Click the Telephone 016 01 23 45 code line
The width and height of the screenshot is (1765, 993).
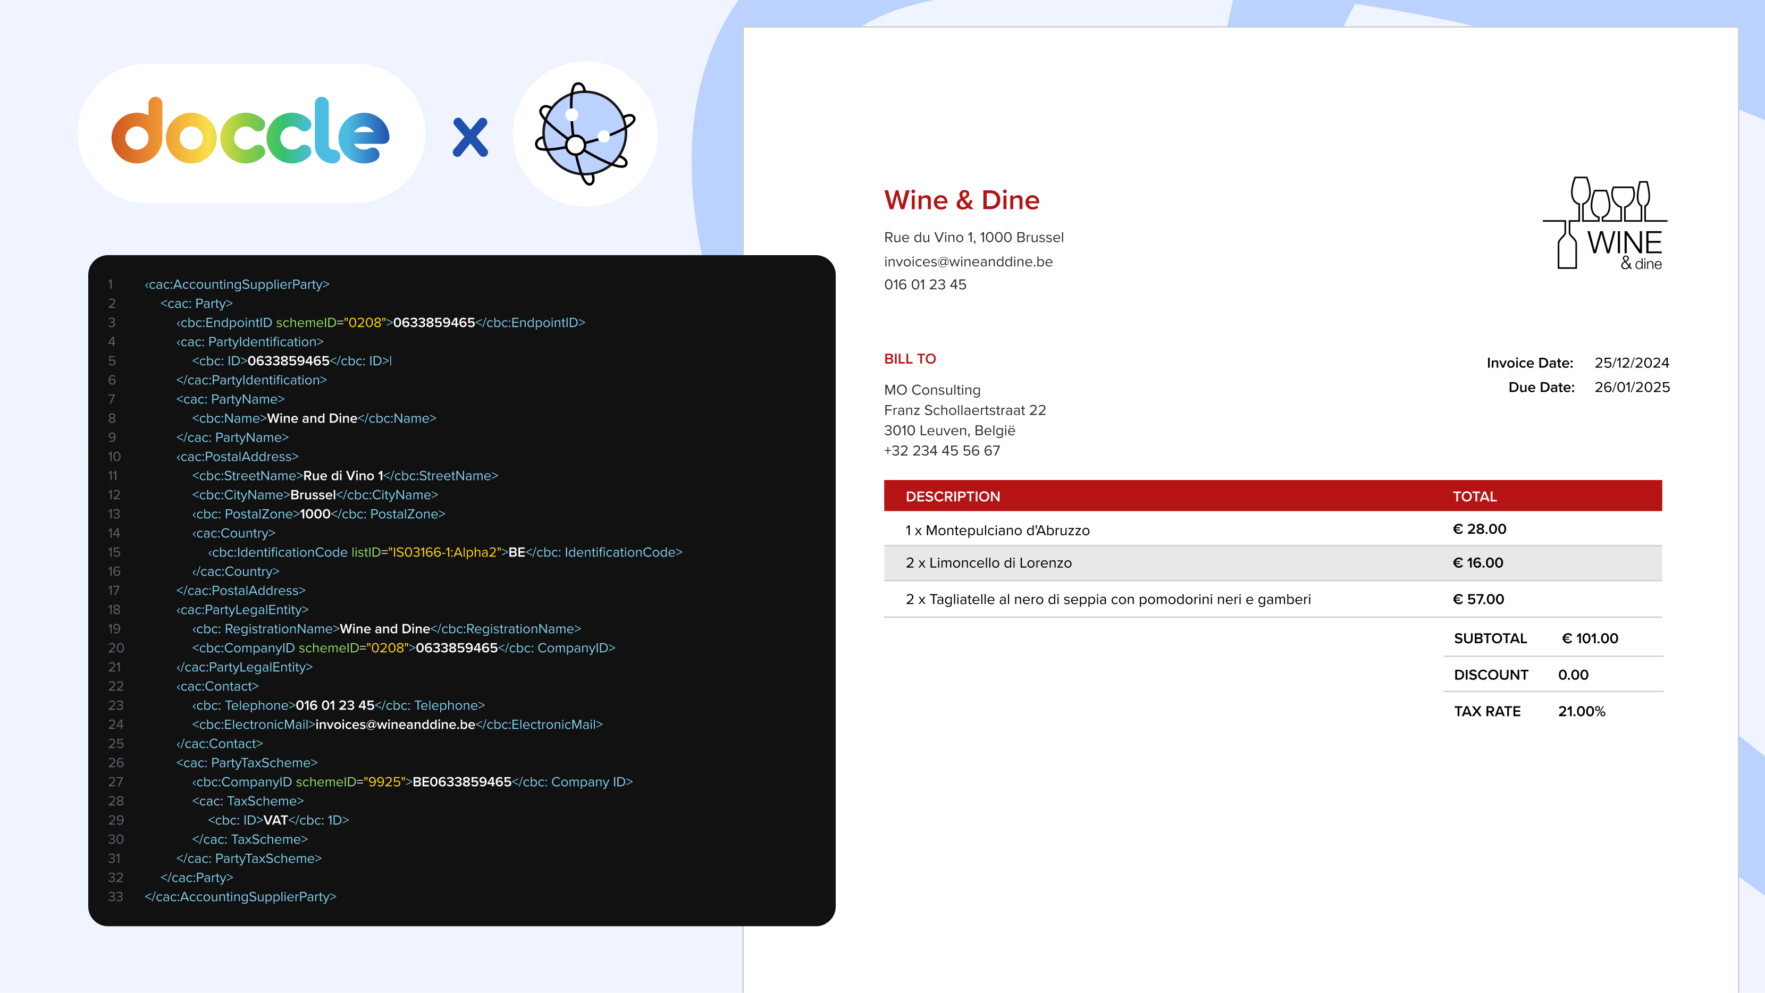click(339, 705)
